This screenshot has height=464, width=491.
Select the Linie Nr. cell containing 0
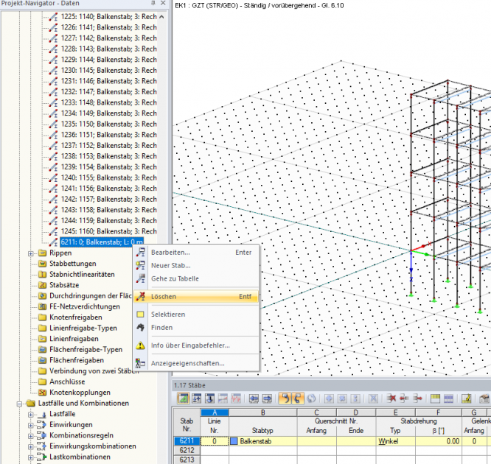click(215, 441)
